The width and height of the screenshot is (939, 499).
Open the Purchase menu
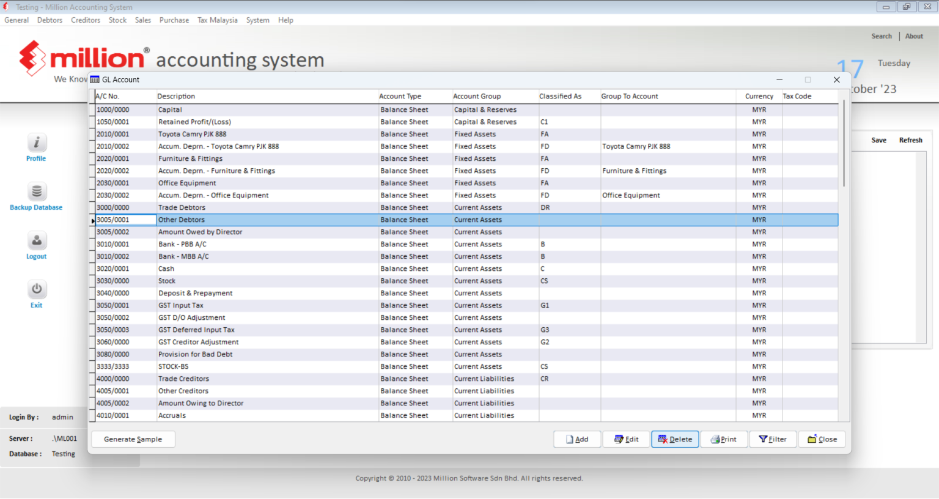point(174,20)
